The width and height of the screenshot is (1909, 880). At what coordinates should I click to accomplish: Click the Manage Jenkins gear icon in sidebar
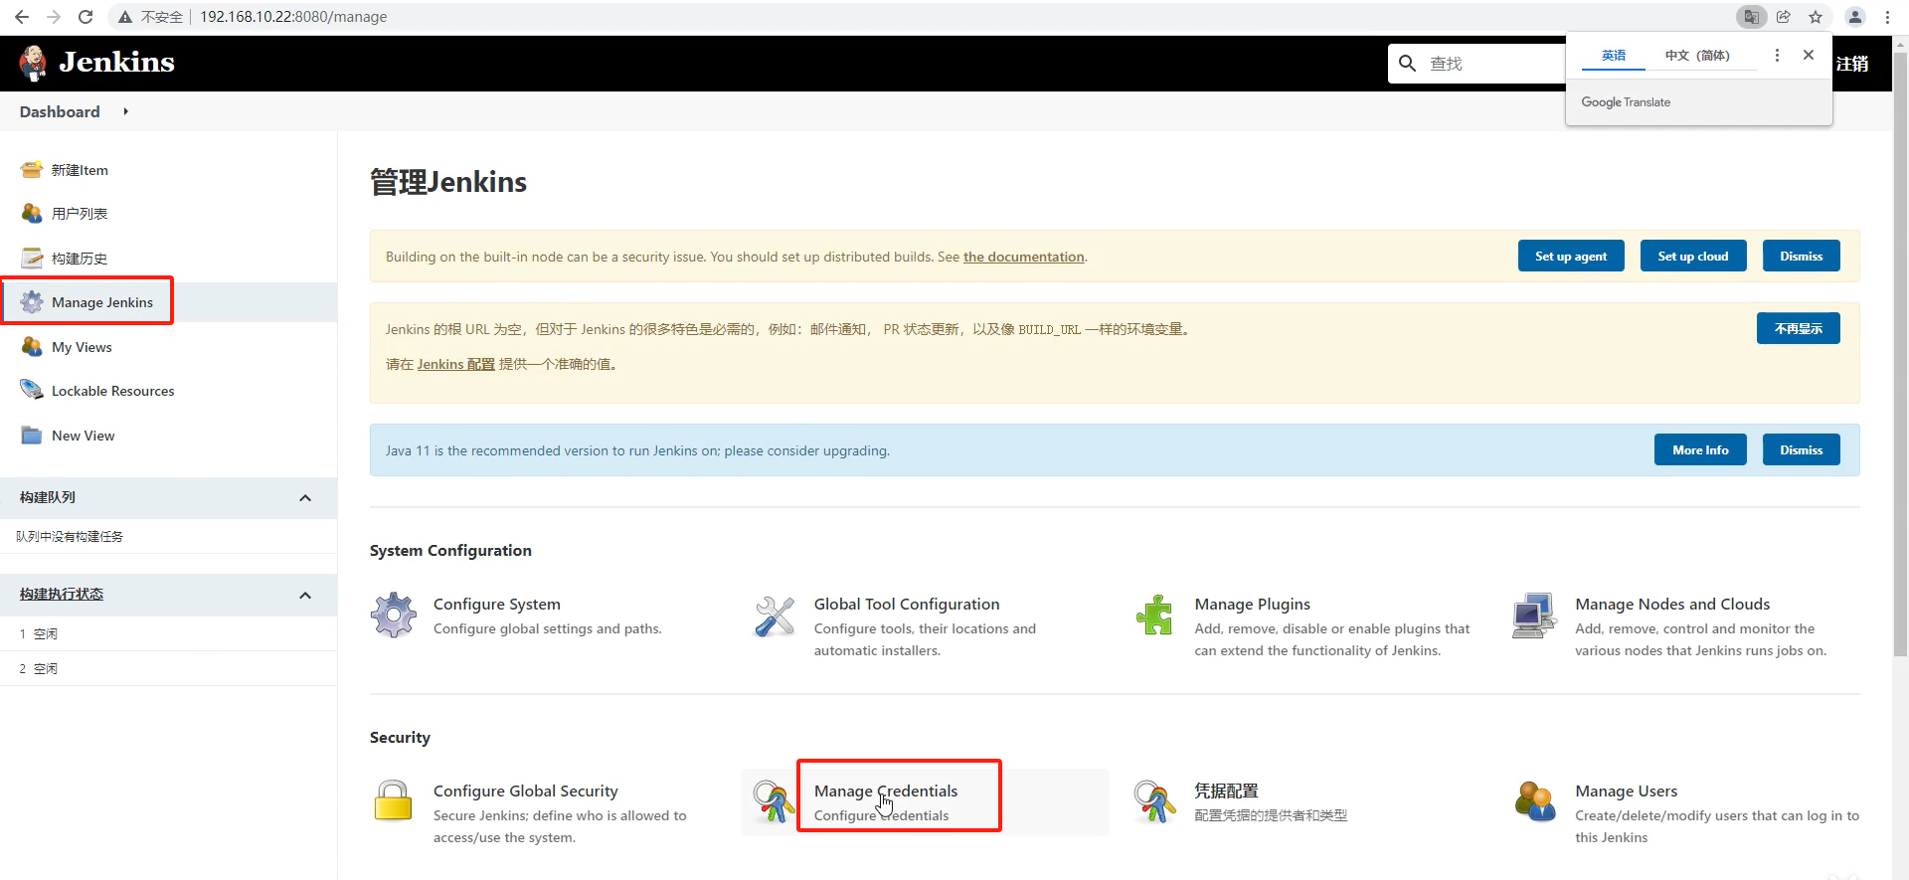[32, 302]
